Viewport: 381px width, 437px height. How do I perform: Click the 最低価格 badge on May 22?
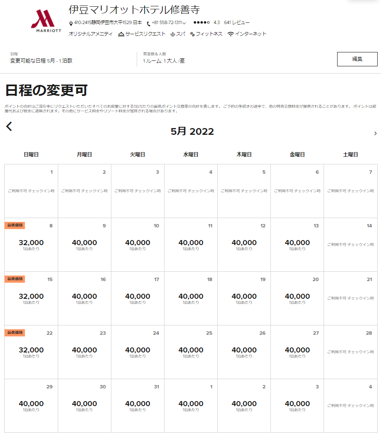tap(15, 333)
